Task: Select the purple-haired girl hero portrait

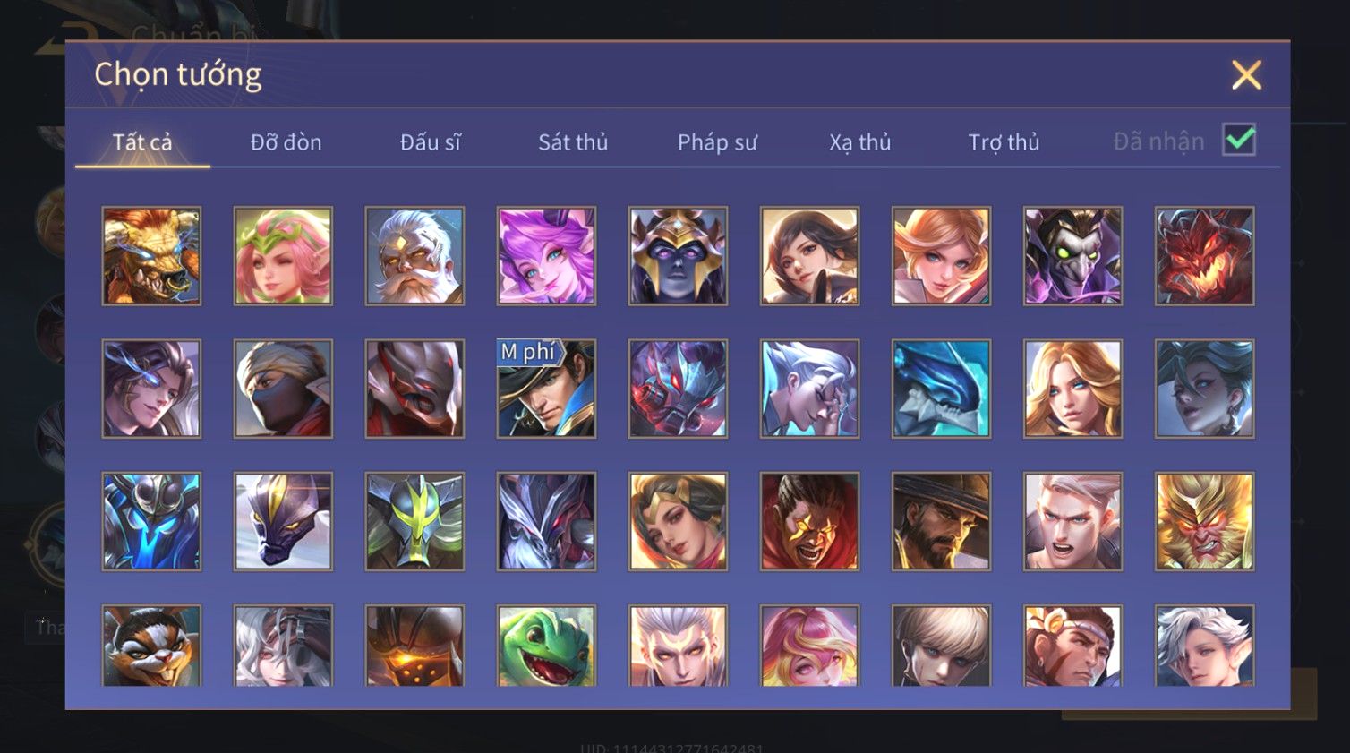Action: pos(546,256)
